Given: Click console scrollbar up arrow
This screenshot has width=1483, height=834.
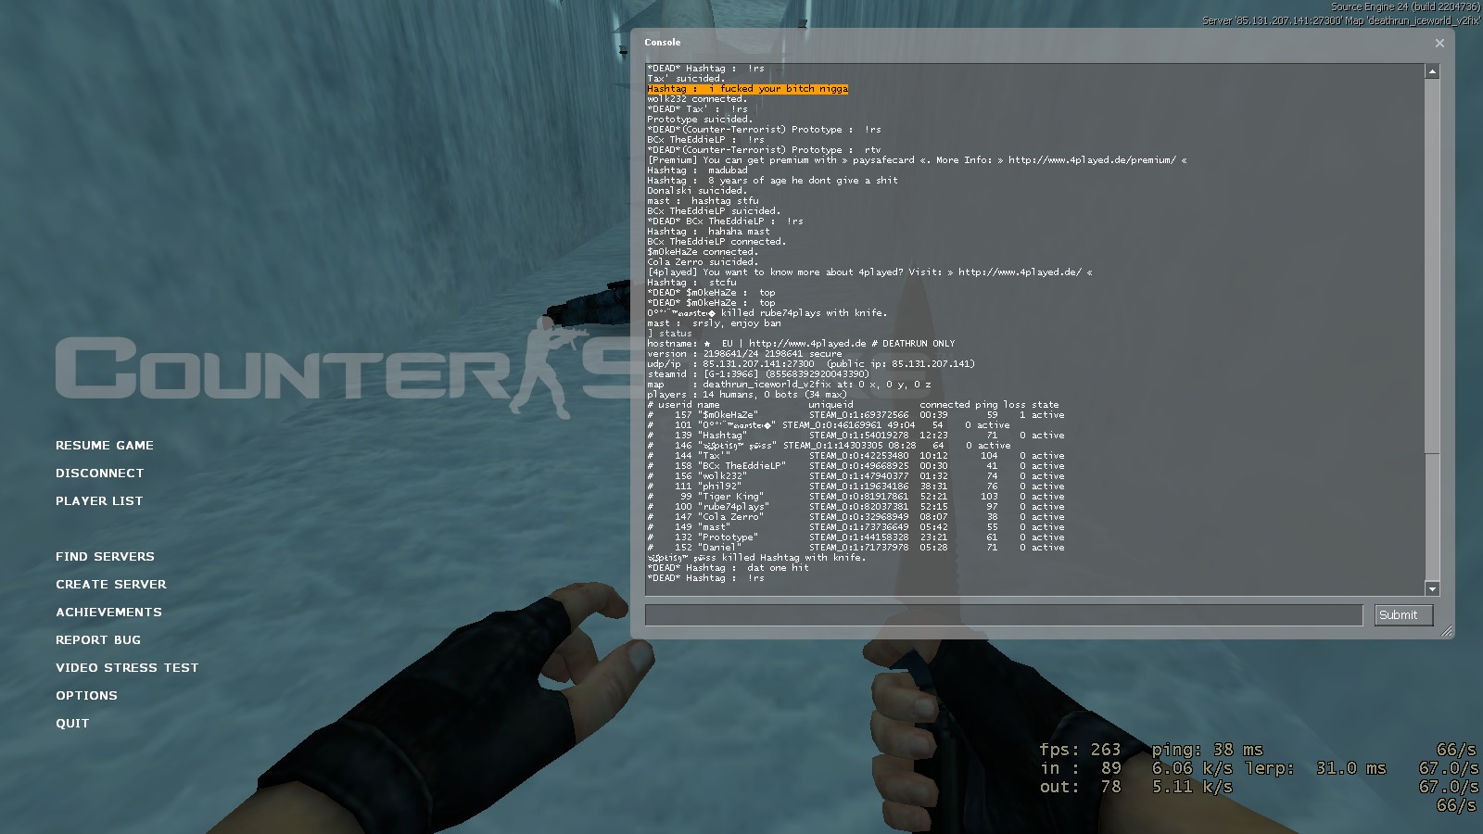Looking at the screenshot, I should (1432, 71).
